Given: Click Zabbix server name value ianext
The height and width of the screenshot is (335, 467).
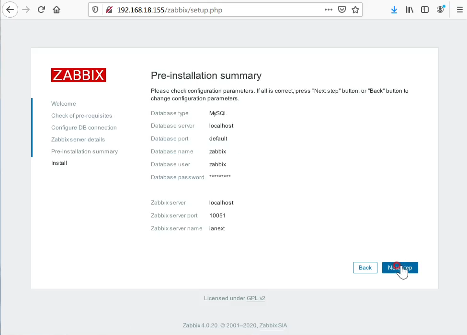Looking at the screenshot, I should point(217,228).
